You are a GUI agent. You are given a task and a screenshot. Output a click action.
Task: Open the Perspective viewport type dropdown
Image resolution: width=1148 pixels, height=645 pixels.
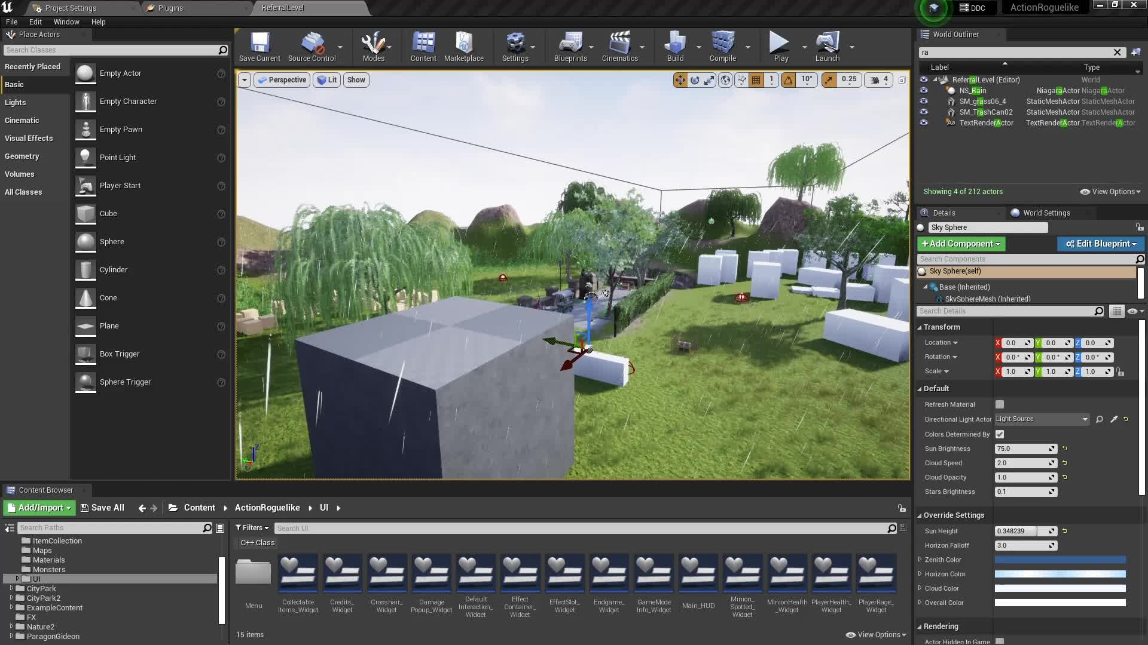pyautogui.click(x=282, y=80)
